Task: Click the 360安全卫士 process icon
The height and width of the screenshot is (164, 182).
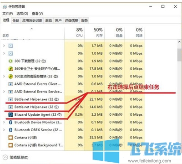Action: [10, 69]
